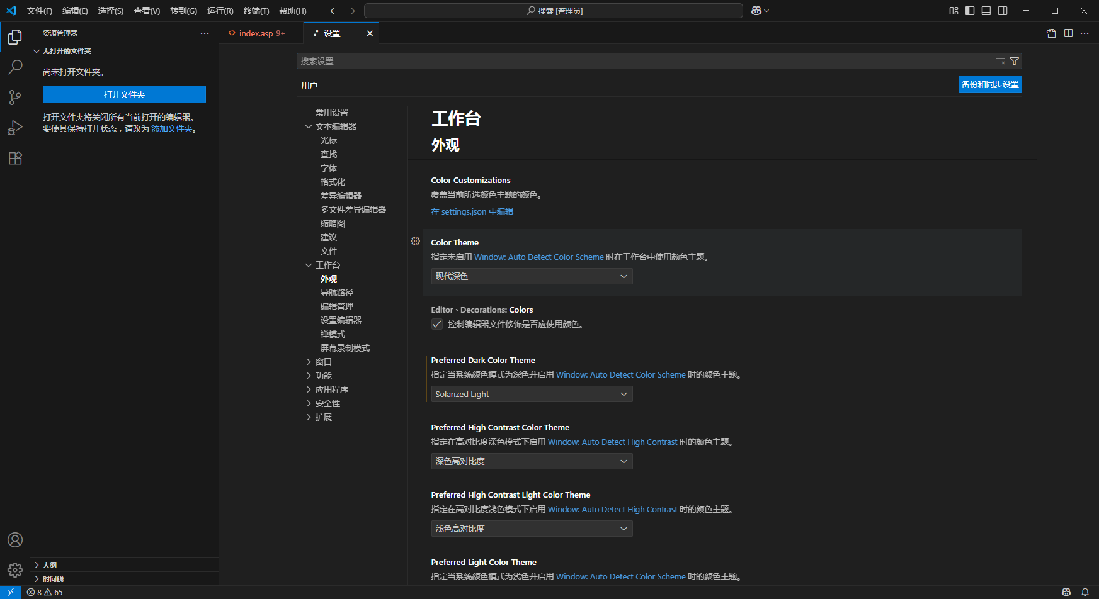Viewport: 1099px width, 599px height.
Task: Click the settings filter funnel icon
Action: [1014, 61]
